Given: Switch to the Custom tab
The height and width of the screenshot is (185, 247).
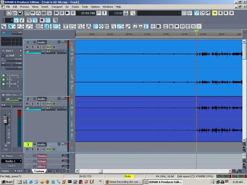Looking at the screenshot, I should point(39,171).
